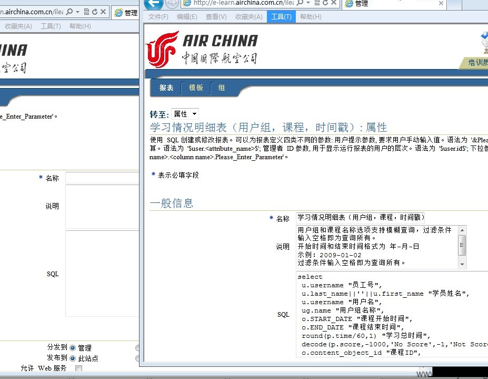Image resolution: width=488 pixels, height=379 pixels.
Task: Open 工具(T) menu in back window
Action: pos(51,26)
